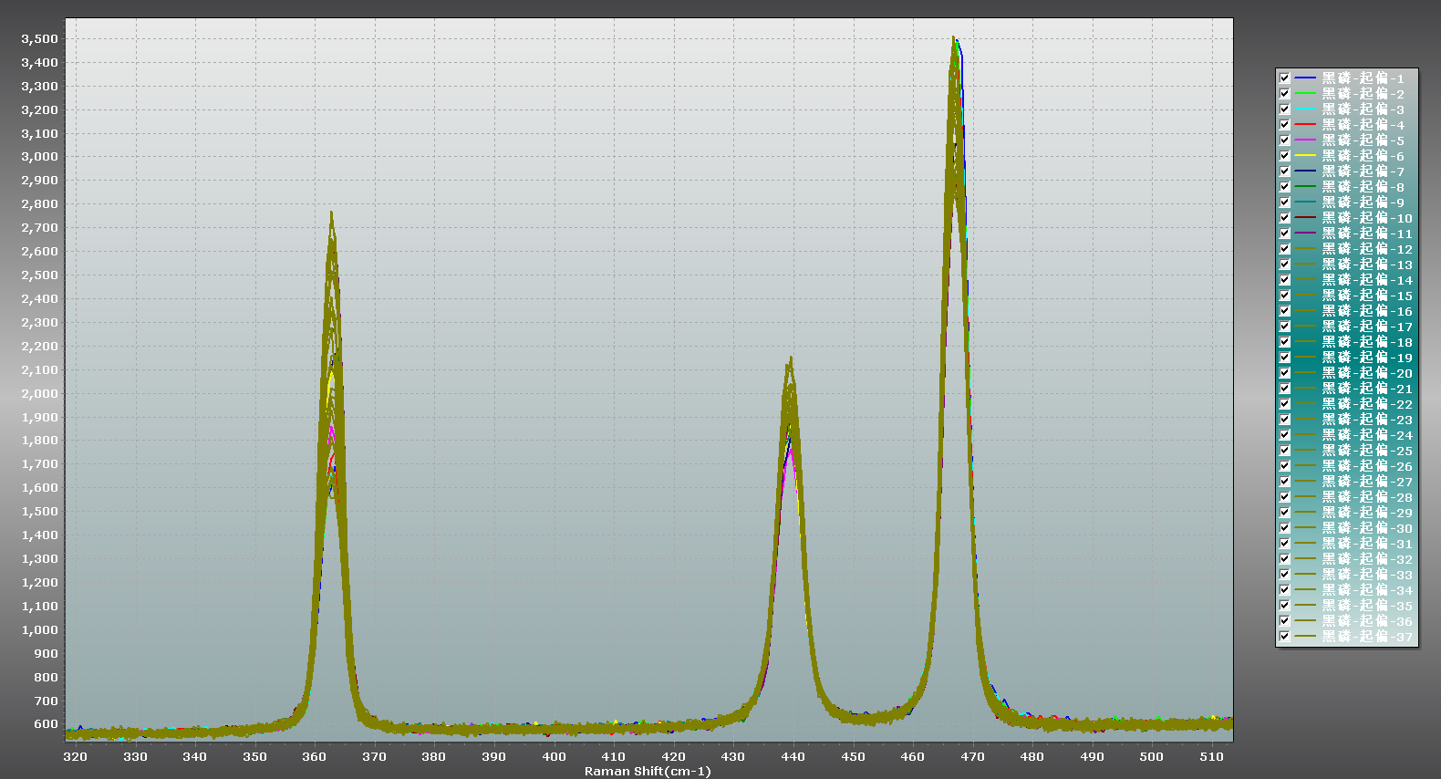Click the green line swatch of 黑磷-起偏-2
1441x779 pixels.
(1305, 94)
